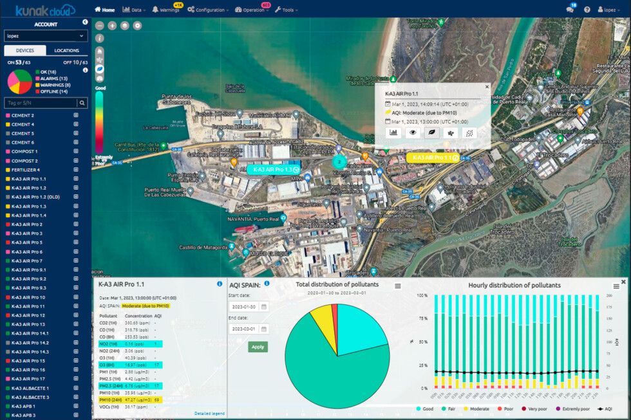Open the lopez account dropdown
This screenshot has height=420, width=631.
[x=45, y=36]
